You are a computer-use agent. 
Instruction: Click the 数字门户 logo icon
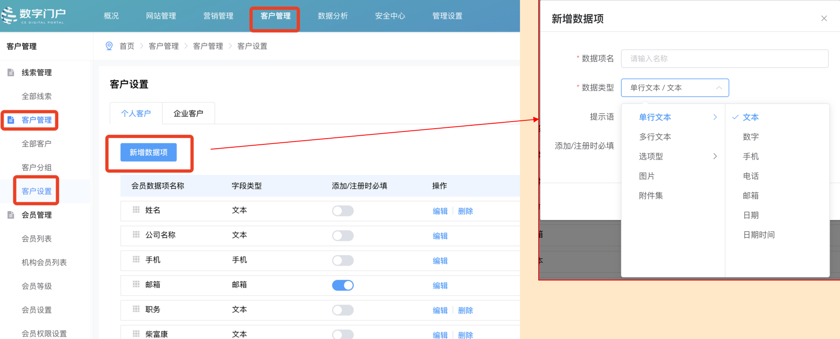click(x=9, y=15)
